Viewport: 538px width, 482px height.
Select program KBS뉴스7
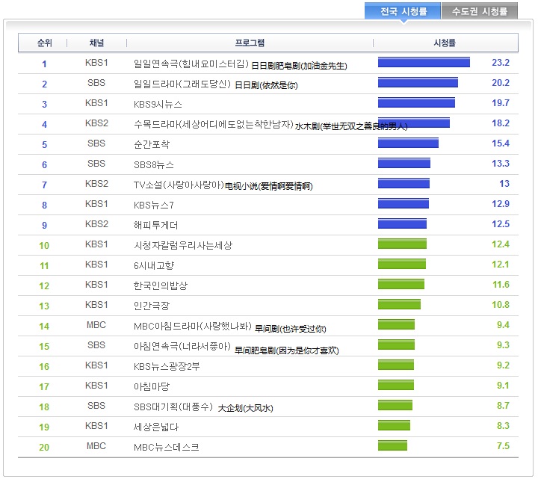[x=154, y=205]
